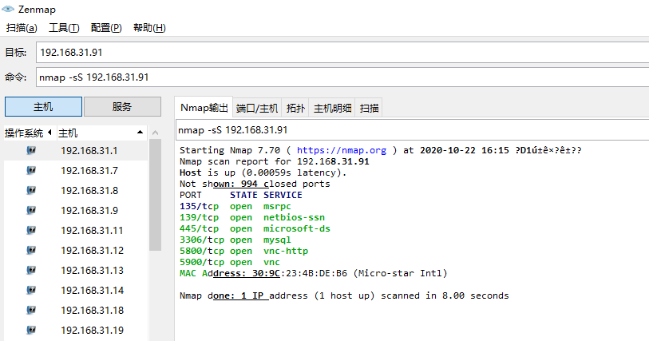The width and height of the screenshot is (649, 341).
Task: Click the 'Host is up' latency line
Action: pyautogui.click(x=263, y=172)
